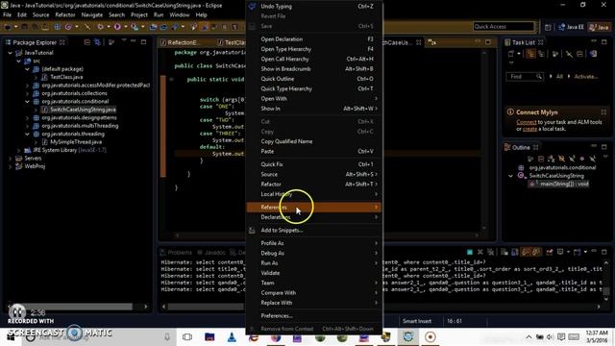Open Task View on Windows taskbar
The width and height of the screenshot is (615, 346).
point(187,337)
